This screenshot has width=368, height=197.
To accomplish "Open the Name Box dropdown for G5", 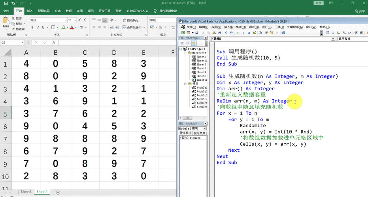I will (x=23, y=43).
